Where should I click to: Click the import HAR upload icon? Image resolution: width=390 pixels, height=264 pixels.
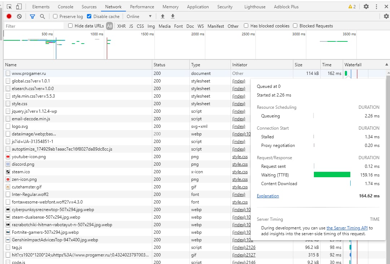163,16
